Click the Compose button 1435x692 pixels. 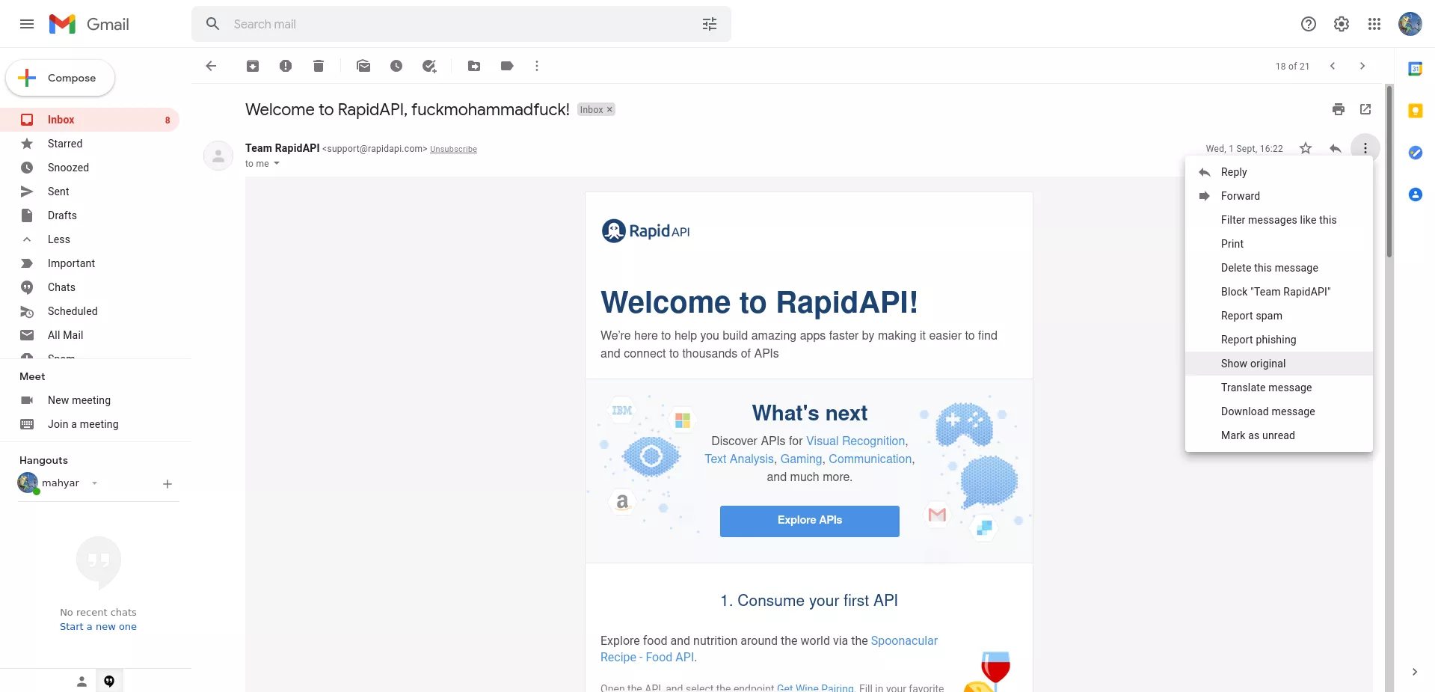coord(61,78)
